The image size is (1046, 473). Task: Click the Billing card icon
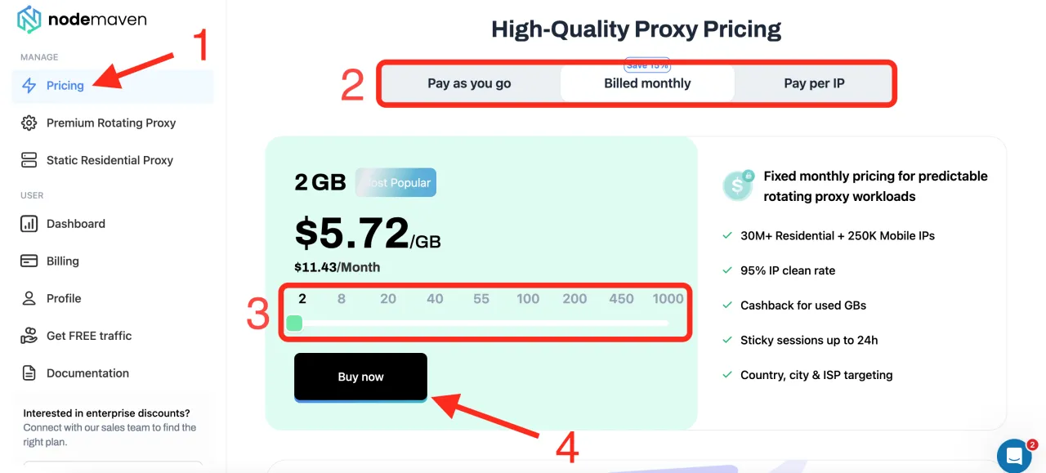pos(29,261)
